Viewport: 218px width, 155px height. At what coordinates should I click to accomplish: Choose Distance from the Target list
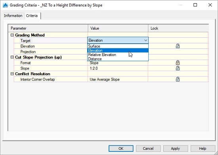click(118, 59)
